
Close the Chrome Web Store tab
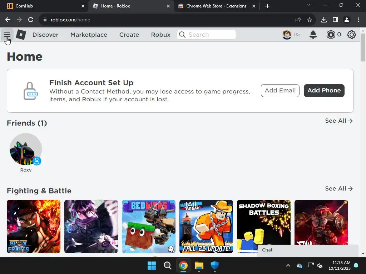(254, 6)
